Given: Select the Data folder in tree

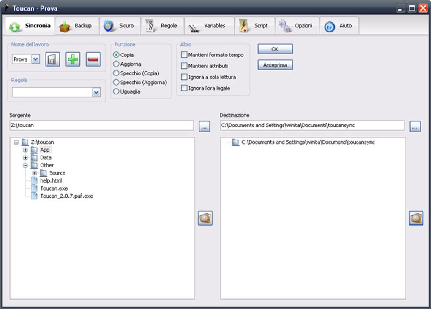Looking at the screenshot, I should (46, 158).
